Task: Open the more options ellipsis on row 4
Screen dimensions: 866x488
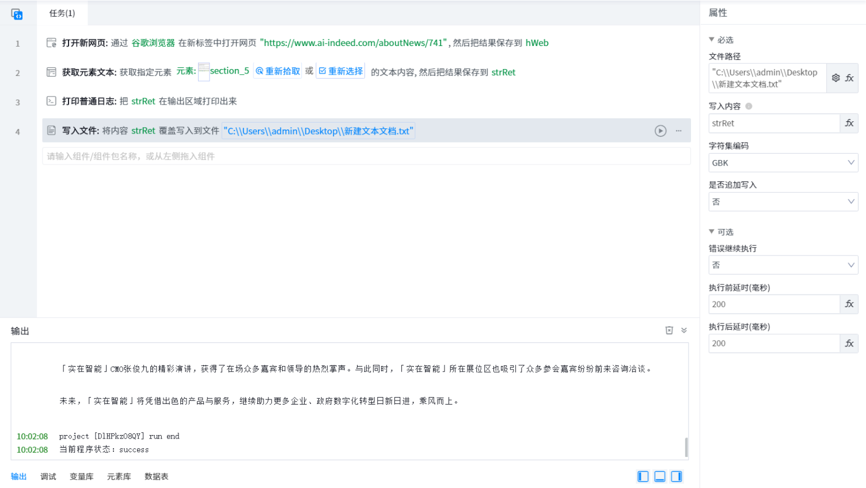Action: (679, 131)
